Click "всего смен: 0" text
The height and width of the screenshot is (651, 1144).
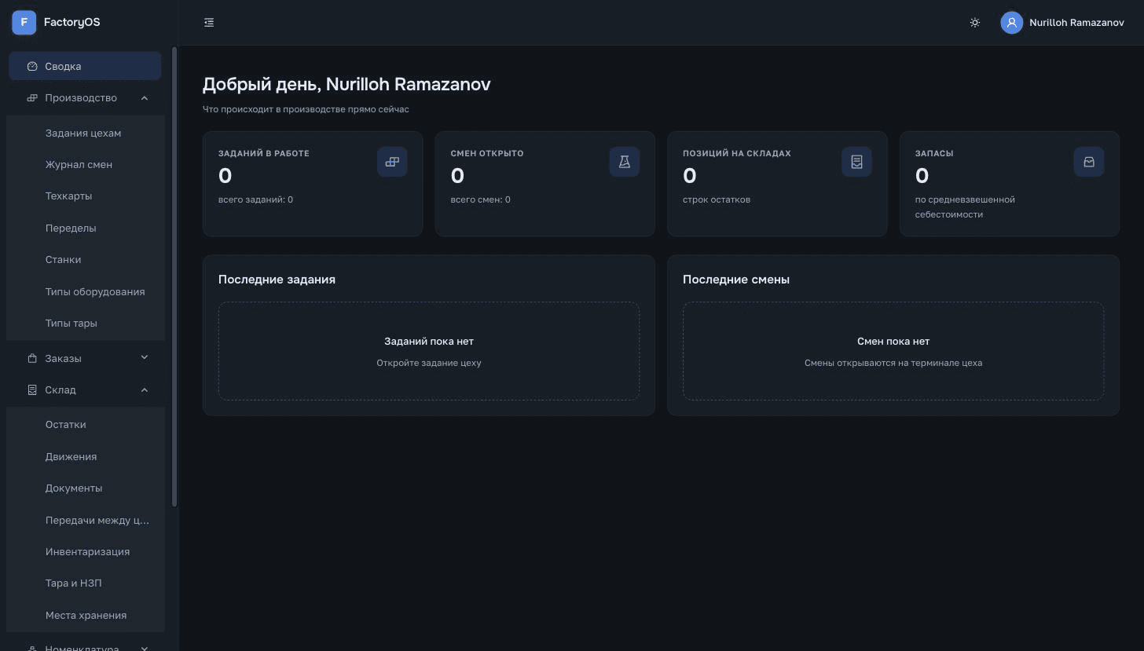coord(480,199)
